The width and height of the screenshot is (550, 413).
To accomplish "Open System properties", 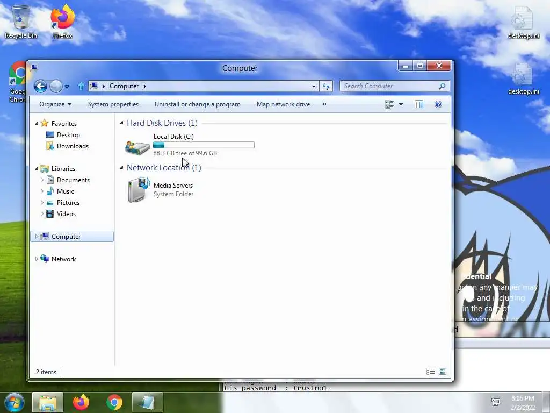I will [113, 104].
